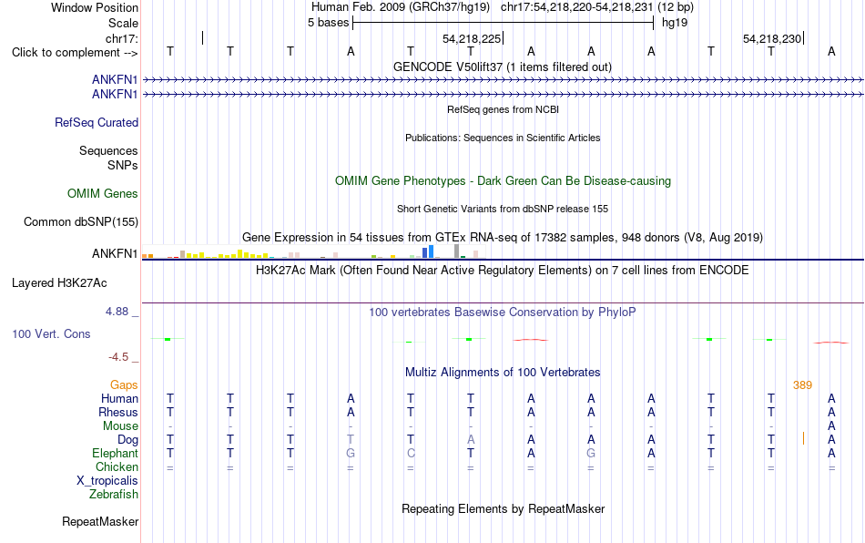Click 'Repeating Elements by RepeatMasker' title
Image resolution: width=865 pixels, height=543 pixels.
tap(503, 508)
